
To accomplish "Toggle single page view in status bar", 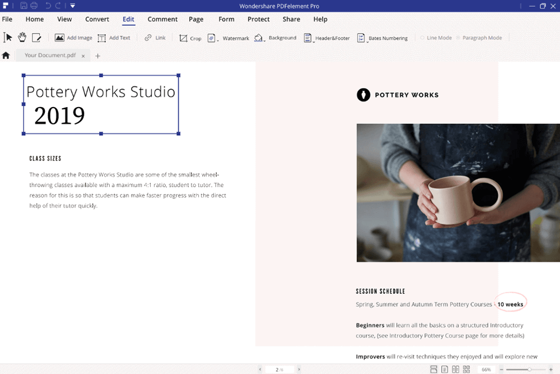I will (444, 370).
